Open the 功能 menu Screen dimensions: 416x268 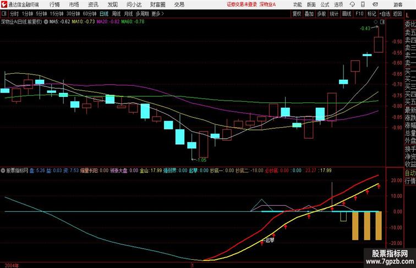point(297,4)
